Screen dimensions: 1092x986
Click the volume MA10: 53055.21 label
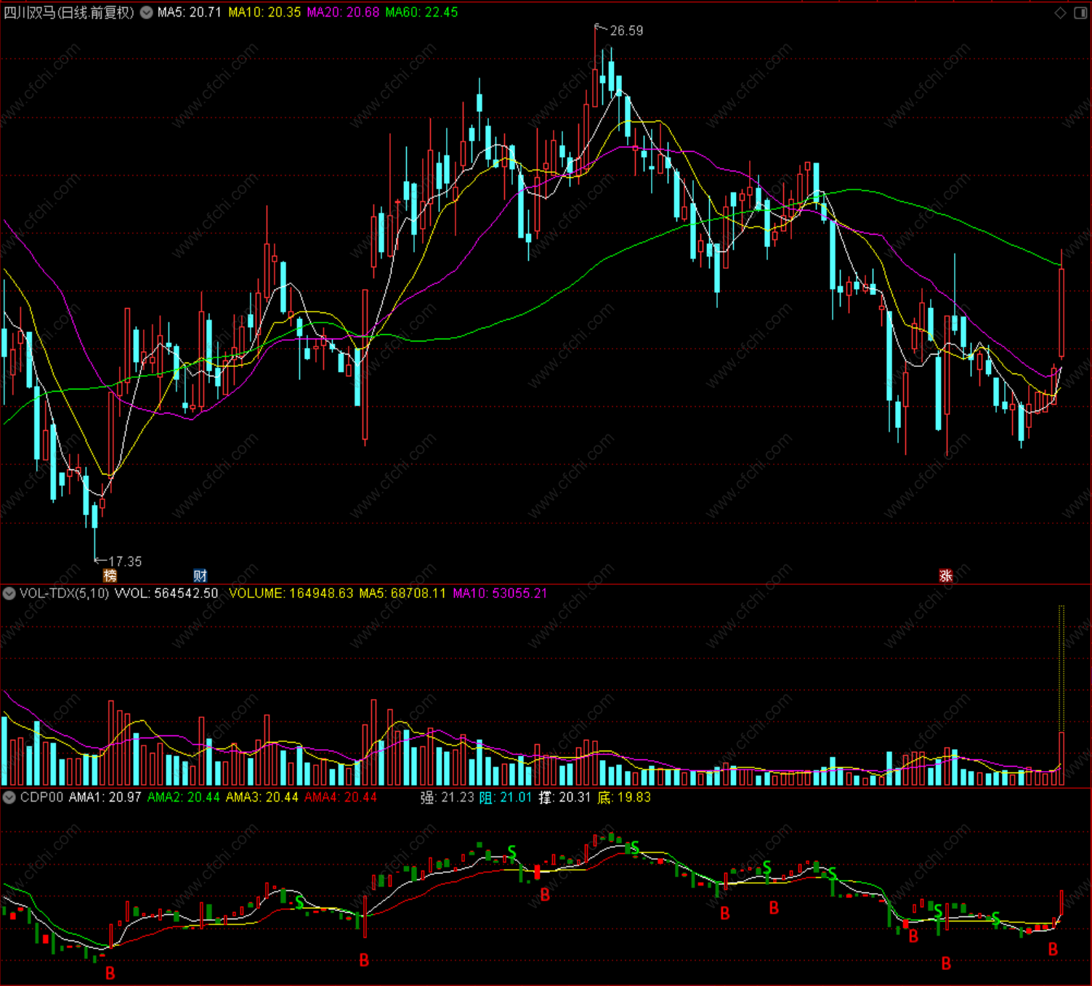500,594
